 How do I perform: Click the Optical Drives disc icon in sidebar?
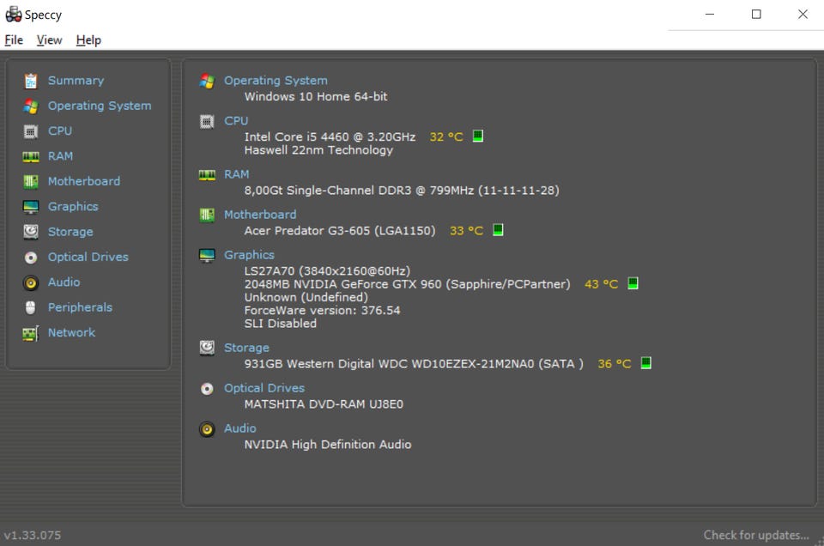pyautogui.click(x=31, y=258)
